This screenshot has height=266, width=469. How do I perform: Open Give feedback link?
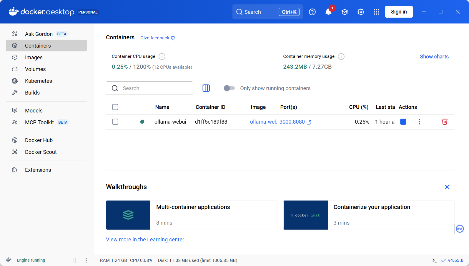pyautogui.click(x=155, y=38)
